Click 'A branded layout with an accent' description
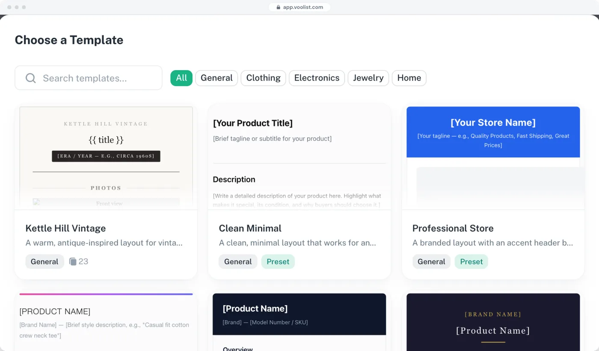The image size is (599, 351). click(x=492, y=243)
